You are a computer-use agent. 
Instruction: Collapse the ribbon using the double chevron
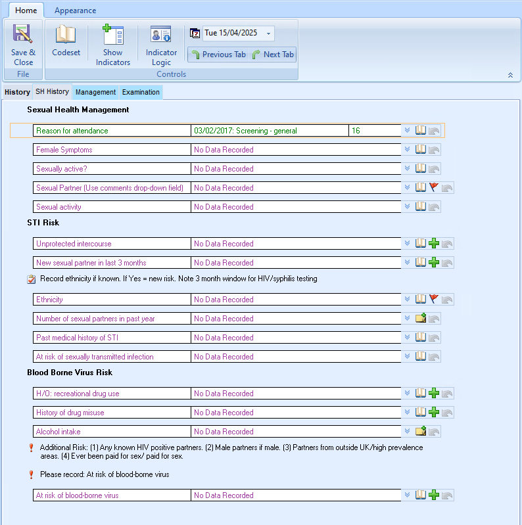click(x=510, y=75)
